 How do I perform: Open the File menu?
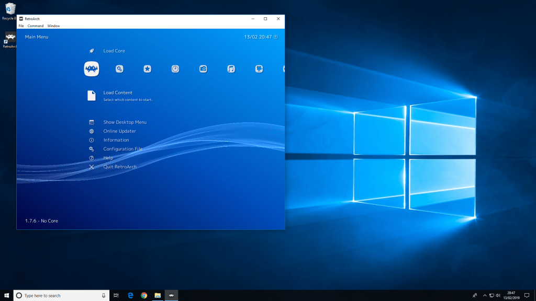pyautogui.click(x=21, y=26)
